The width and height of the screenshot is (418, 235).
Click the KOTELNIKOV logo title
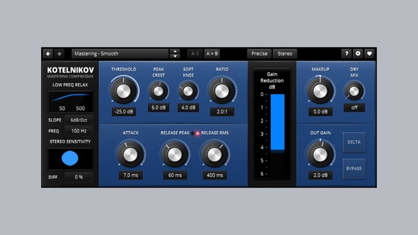tap(71, 70)
